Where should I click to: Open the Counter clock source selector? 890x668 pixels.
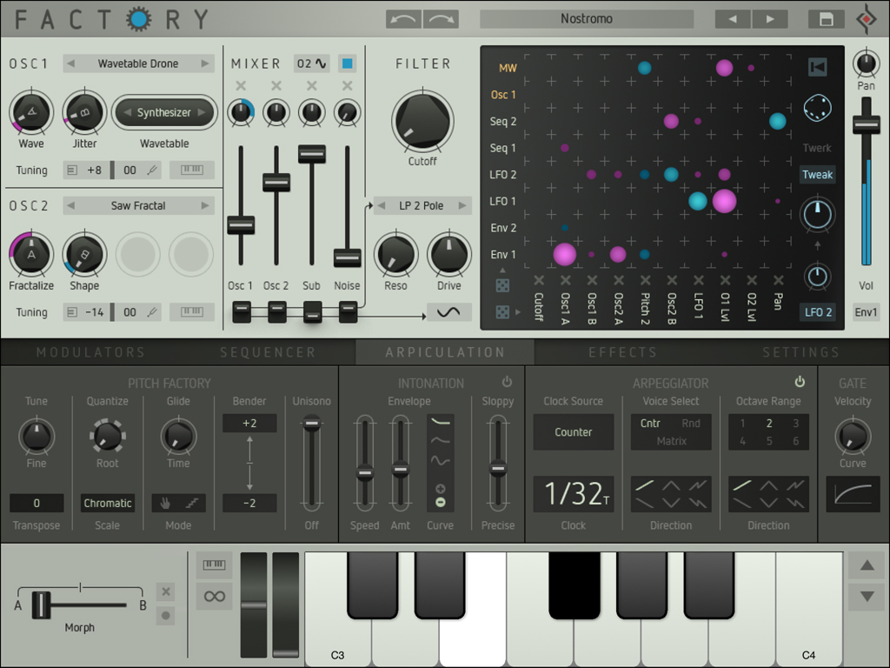[574, 432]
